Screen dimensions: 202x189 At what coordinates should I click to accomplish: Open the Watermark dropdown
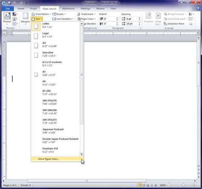(x=86, y=14)
